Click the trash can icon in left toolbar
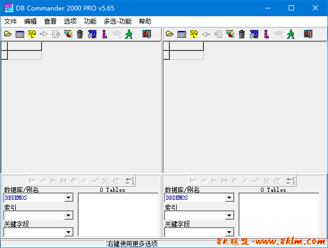Screen dimensions: 328x248 point(80,34)
